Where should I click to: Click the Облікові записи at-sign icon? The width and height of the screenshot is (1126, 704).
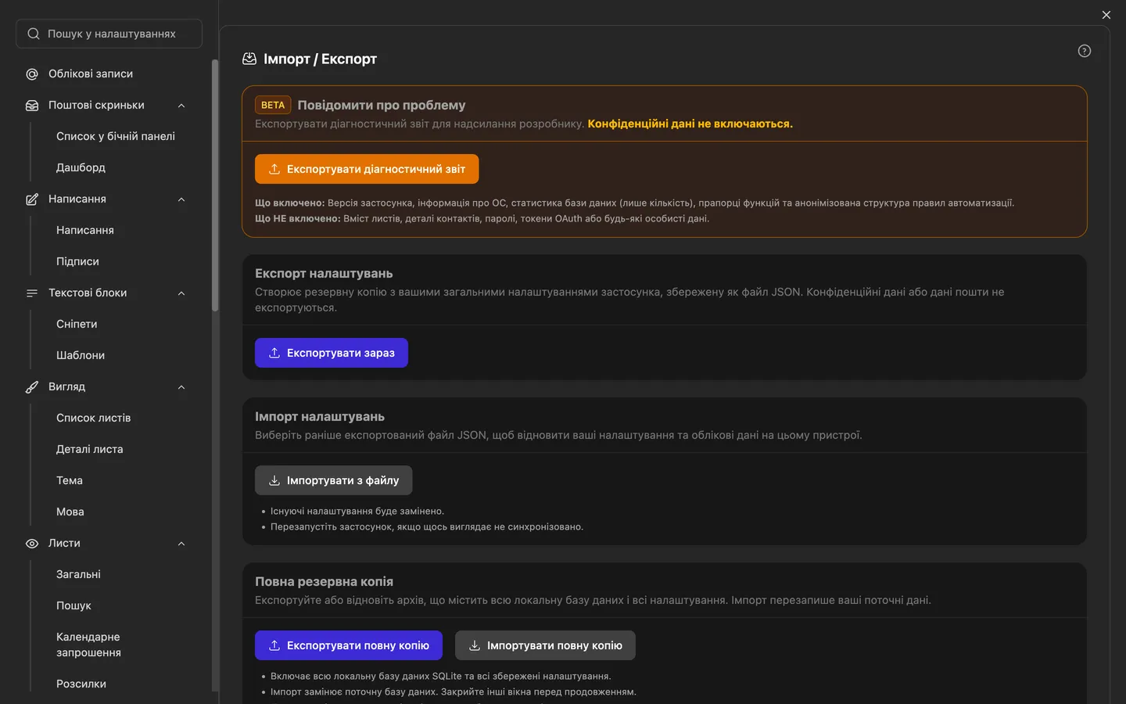click(32, 74)
